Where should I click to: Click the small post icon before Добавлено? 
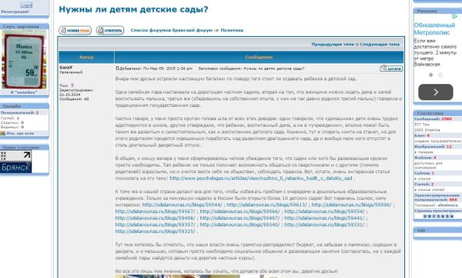pos(117,69)
